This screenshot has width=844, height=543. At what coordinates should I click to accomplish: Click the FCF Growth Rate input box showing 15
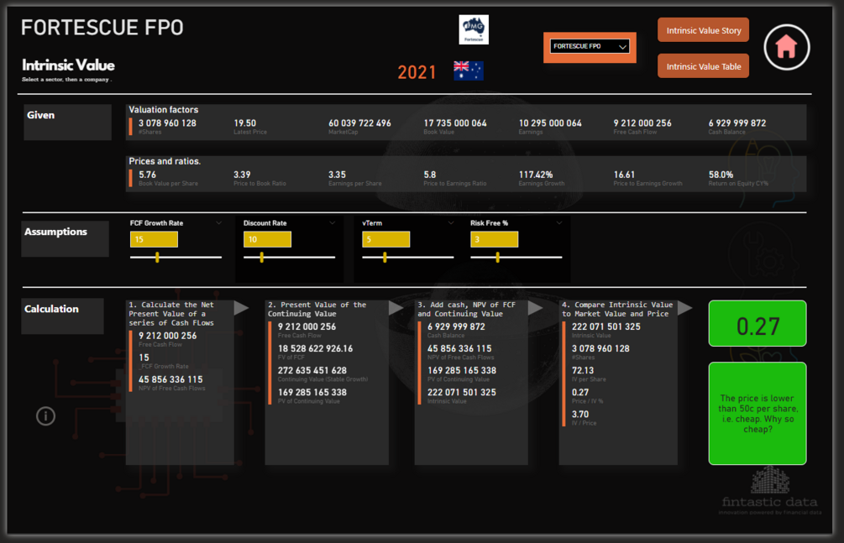(154, 239)
